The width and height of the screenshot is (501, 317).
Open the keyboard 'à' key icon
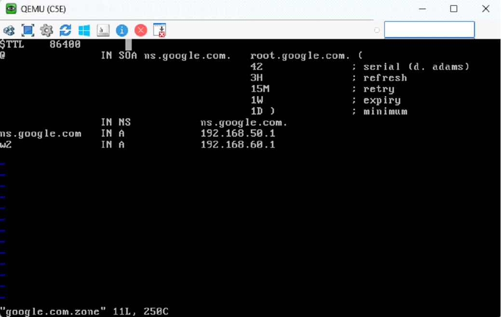point(103,31)
